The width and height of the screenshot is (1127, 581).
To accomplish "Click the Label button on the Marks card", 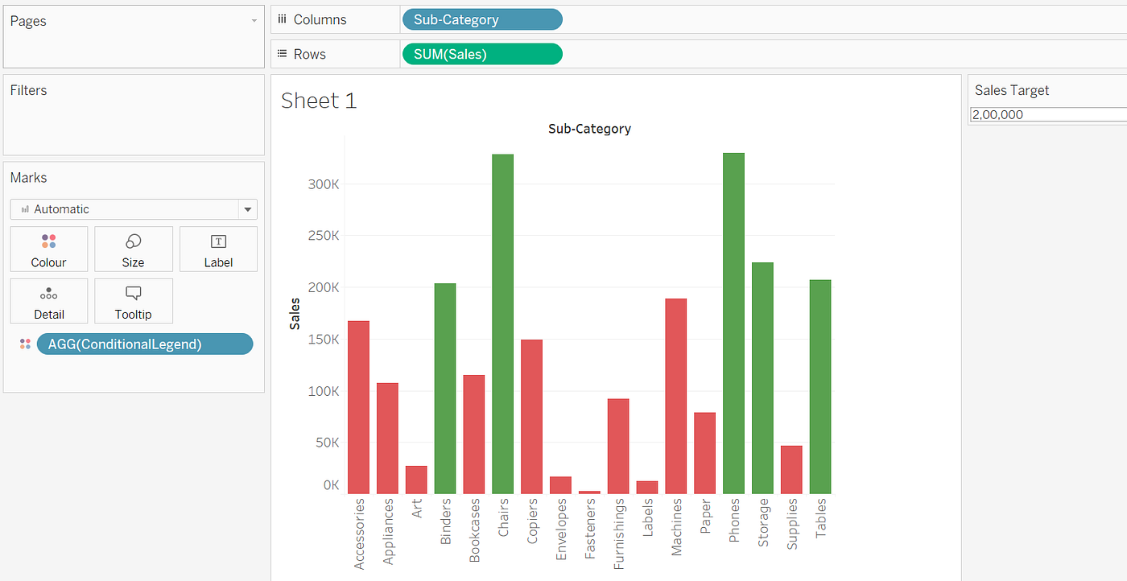I will [x=218, y=249].
